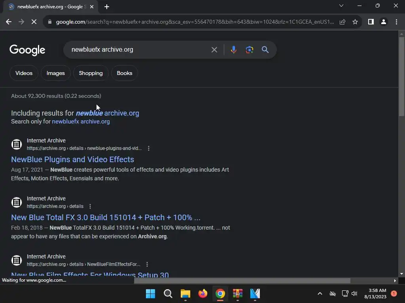Open options for NewBlueFilmEffectsFor result
This screenshot has width=405, height=303.
point(147,264)
